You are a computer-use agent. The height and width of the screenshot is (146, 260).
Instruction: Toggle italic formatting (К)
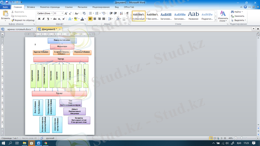tap(44, 19)
